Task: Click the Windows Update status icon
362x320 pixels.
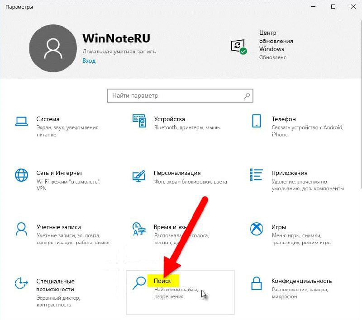Action: 238,47
